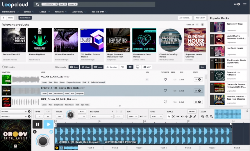Screen dimensions: 250x151
Task: Halve the tempo with /2
Action: [x=48, y=117]
